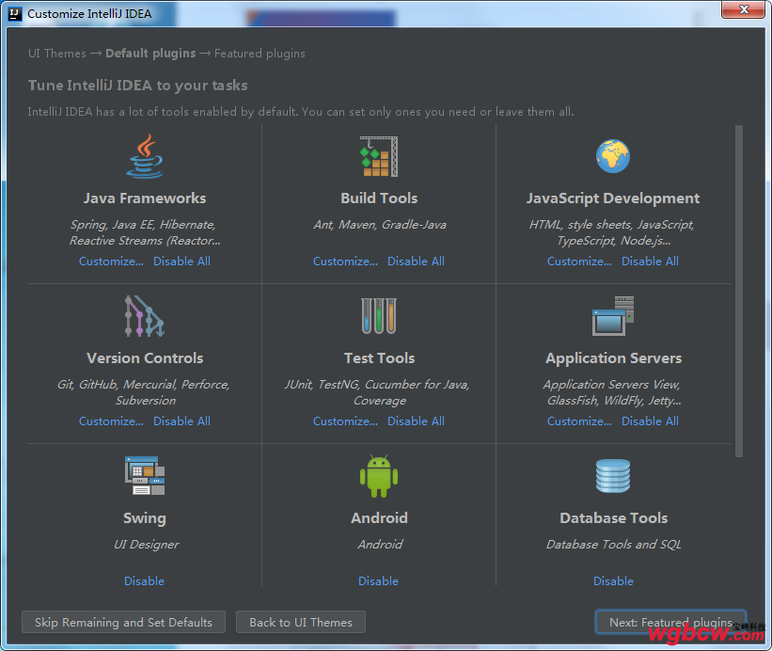
Task: Click the Application Servers heading
Action: pyautogui.click(x=613, y=358)
